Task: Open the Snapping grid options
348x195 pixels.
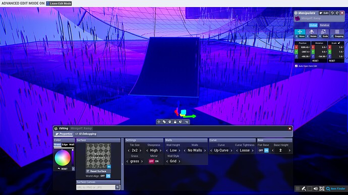Action: (337, 33)
